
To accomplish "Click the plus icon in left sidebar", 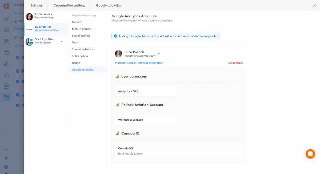I will 6,149.
